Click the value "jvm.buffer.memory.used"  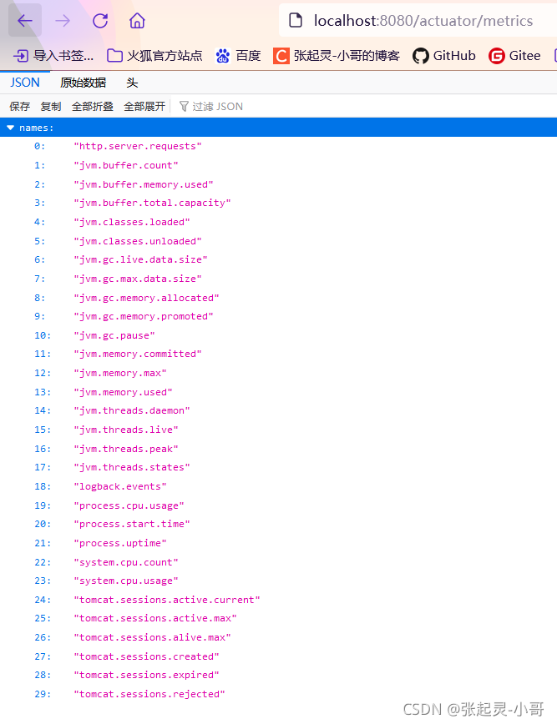[144, 184]
